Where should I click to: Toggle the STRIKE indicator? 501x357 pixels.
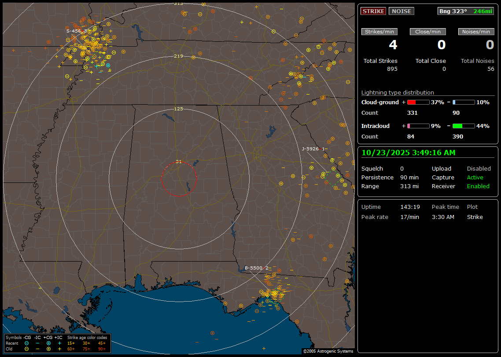pos(373,11)
